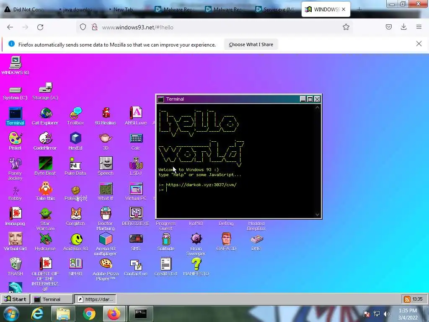Screen dimensions: 429x322
Task: Click the system tray volume icon
Action: click(x=386, y=314)
